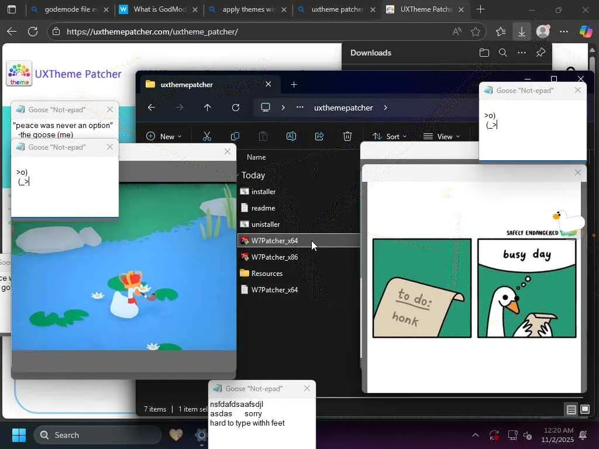
Task: Go up one folder in File Explorer
Action: [208, 108]
